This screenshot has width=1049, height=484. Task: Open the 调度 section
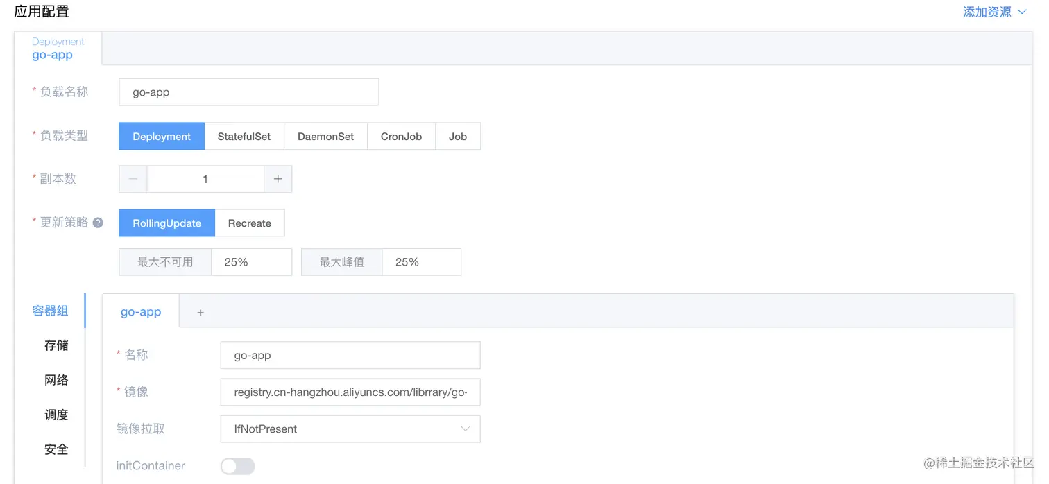click(x=56, y=415)
